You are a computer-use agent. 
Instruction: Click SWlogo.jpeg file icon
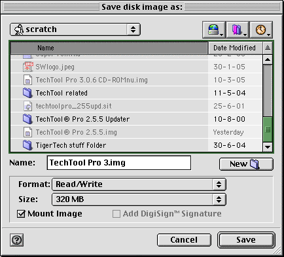28,67
